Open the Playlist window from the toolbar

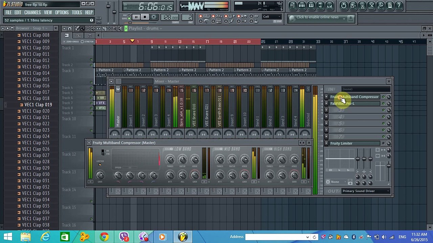293,5
